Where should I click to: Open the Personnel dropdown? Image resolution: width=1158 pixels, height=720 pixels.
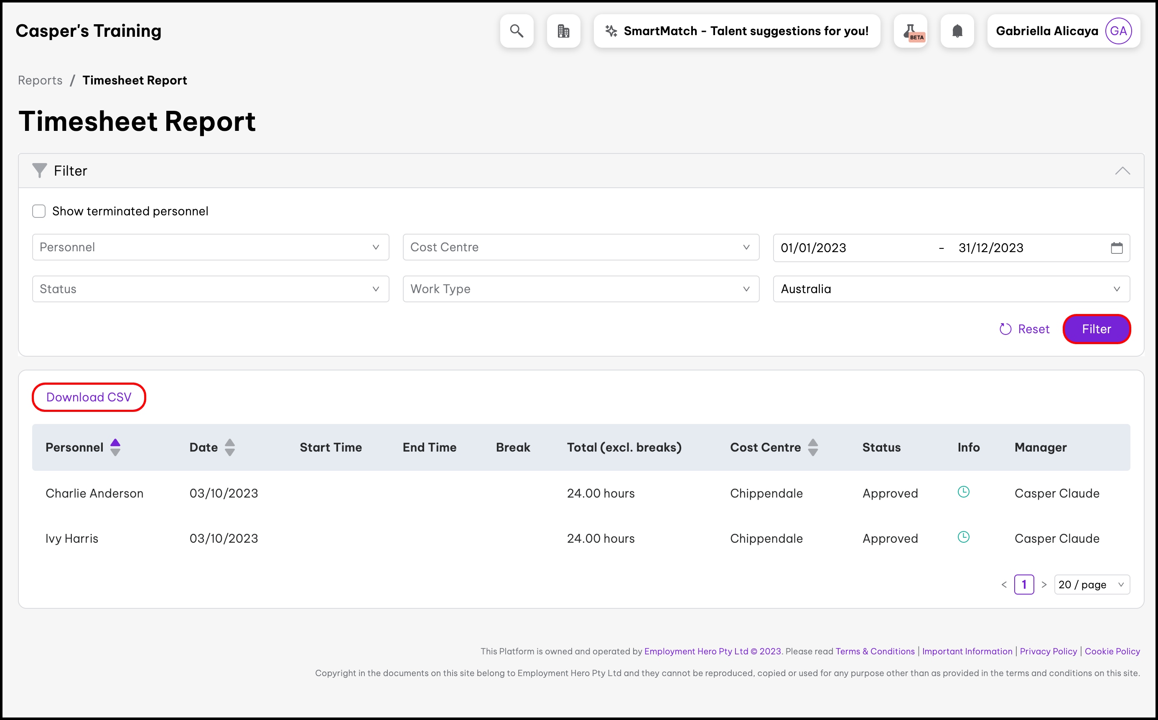pos(210,247)
